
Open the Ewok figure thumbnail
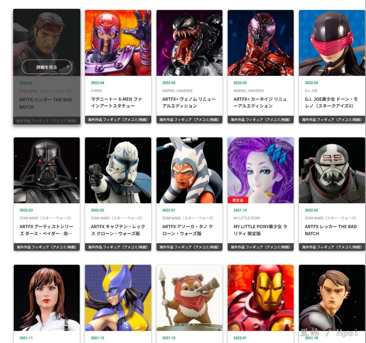[x=189, y=298]
